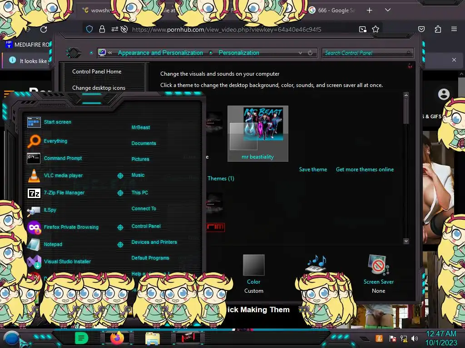Open Firefox Private Browsing shortcut
The height and width of the screenshot is (348, 465).
(x=63, y=227)
